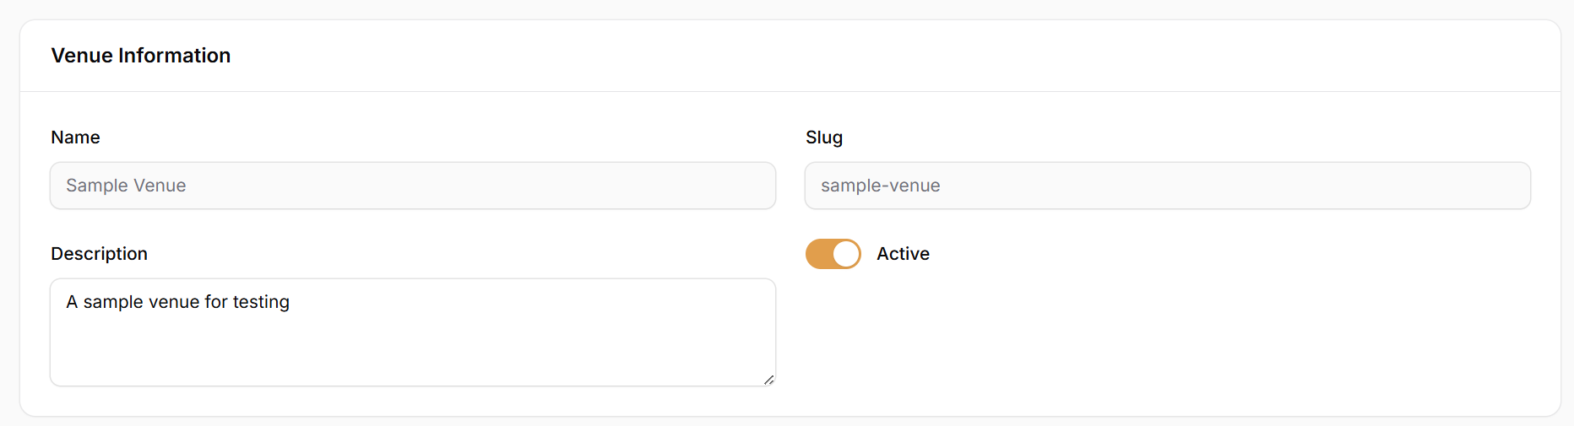Click the Venue Information heading
This screenshot has height=426, width=1574.
point(140,56)
